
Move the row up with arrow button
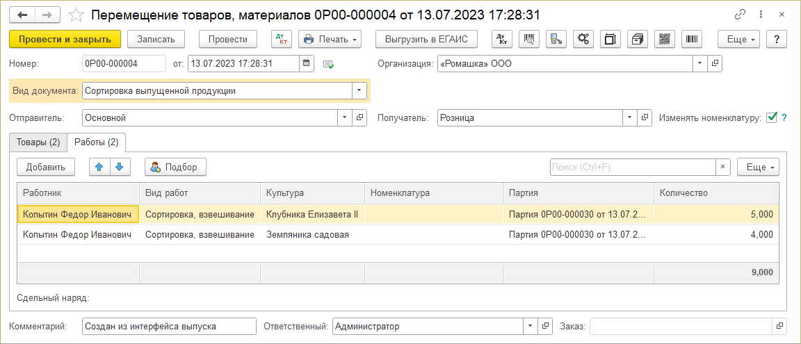(99, 167)
